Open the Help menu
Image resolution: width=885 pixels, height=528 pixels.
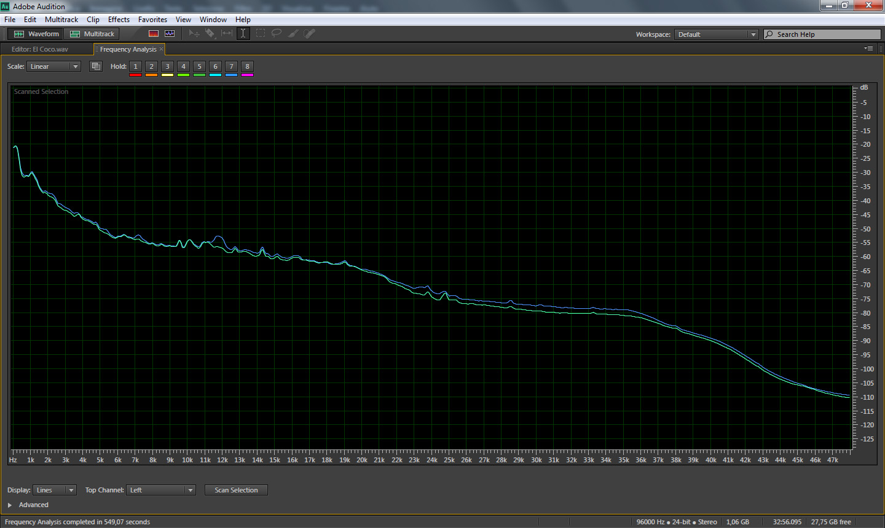pyautogui.click(x=243, y=20)
